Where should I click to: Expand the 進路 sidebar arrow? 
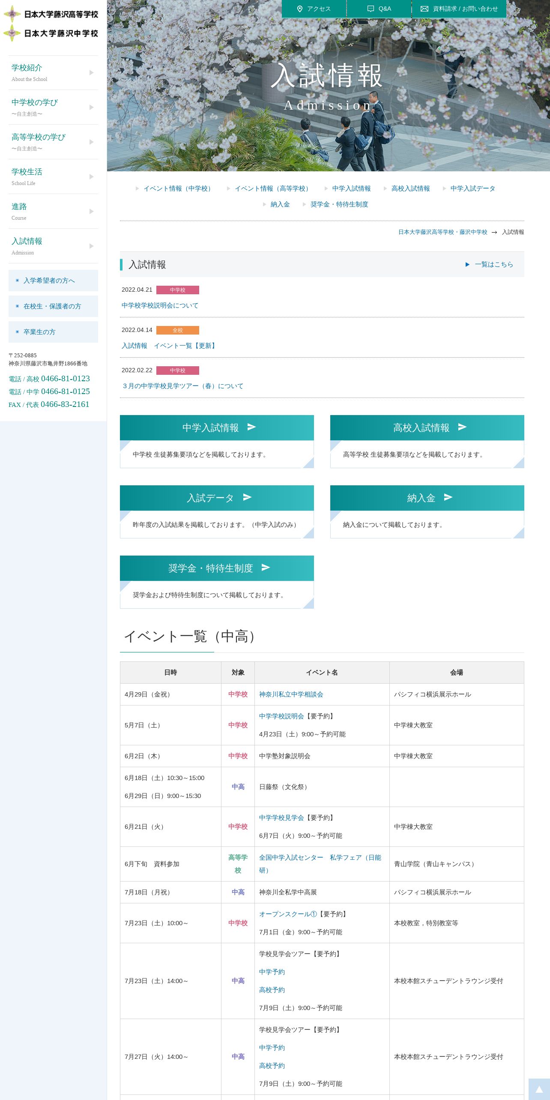[x=91, y=212]
